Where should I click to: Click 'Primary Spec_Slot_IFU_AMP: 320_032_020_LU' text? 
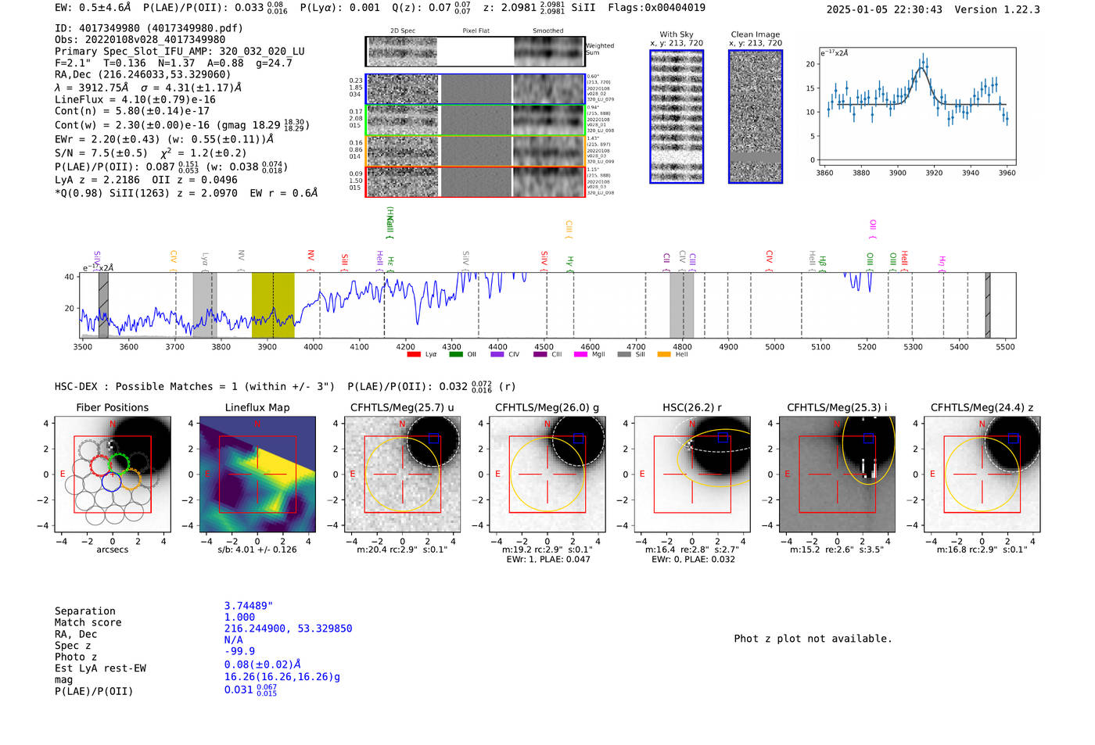[x=180, y=52]
